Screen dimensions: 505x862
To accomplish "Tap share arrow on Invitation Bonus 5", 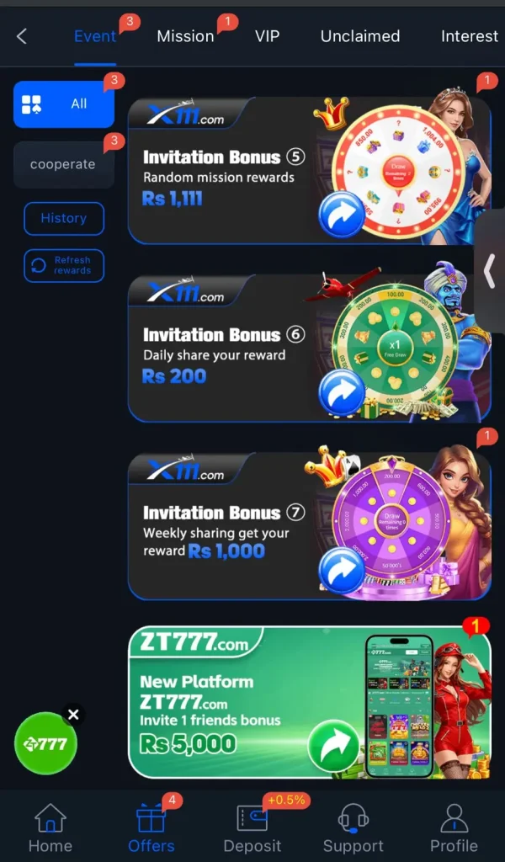I will coord(341,215).
